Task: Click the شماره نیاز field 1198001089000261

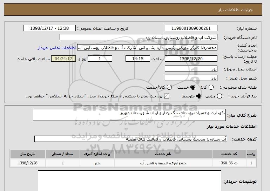Action: point(191,28)
